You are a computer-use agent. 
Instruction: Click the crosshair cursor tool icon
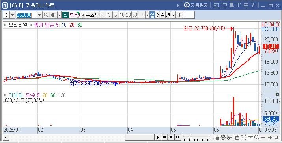click(x=250, y=137)
